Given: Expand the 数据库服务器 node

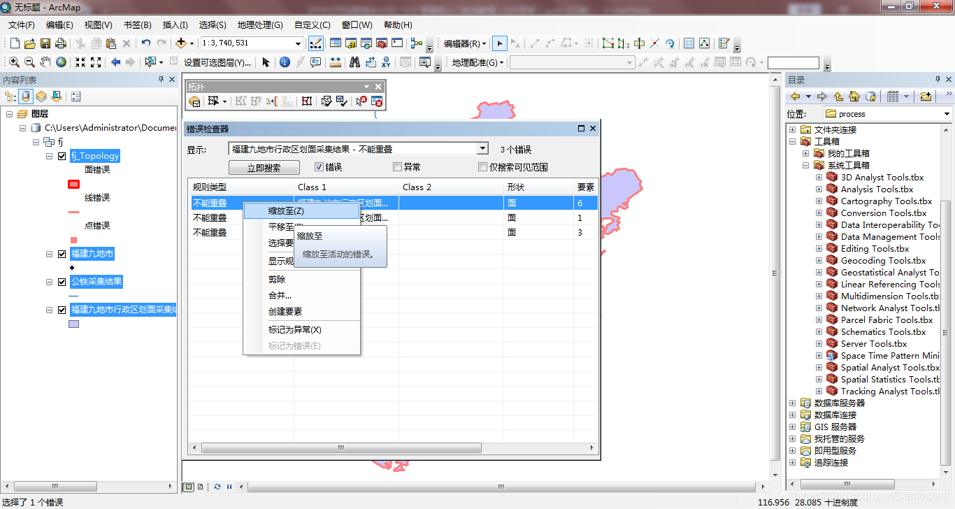Looking at the screenshot, I should click(x=792, y=403).
